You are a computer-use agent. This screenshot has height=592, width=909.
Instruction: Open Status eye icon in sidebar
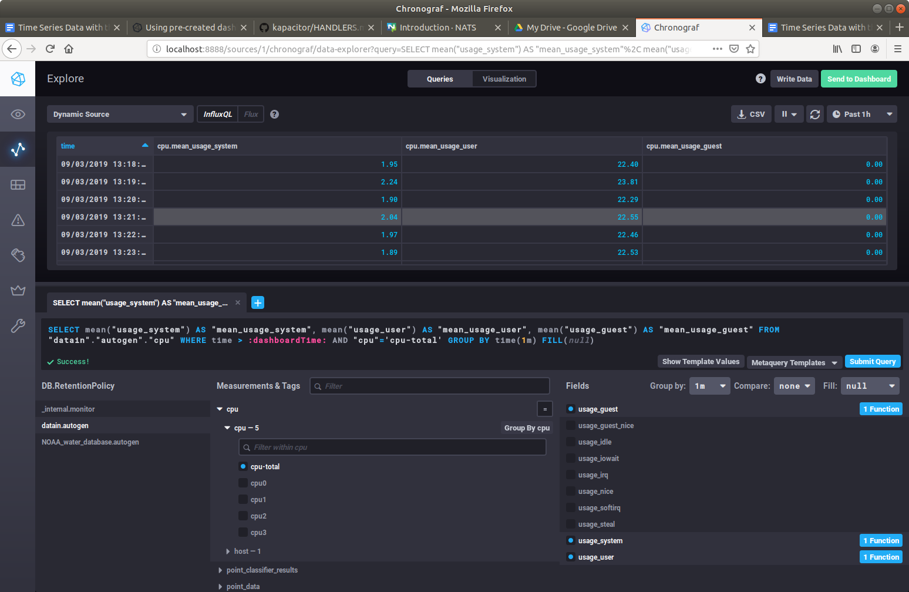coord(18,114)
